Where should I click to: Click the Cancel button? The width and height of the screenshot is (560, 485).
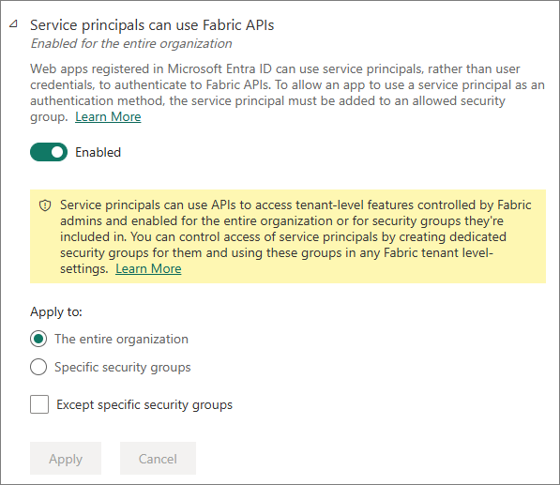pyautogui.click(x=158, y=459)
